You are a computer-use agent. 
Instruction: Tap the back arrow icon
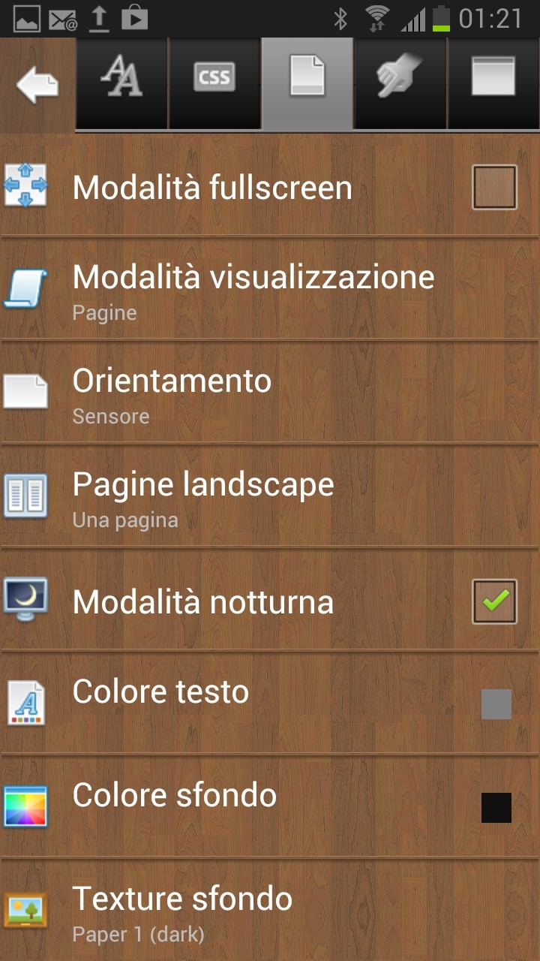point(37,84)
